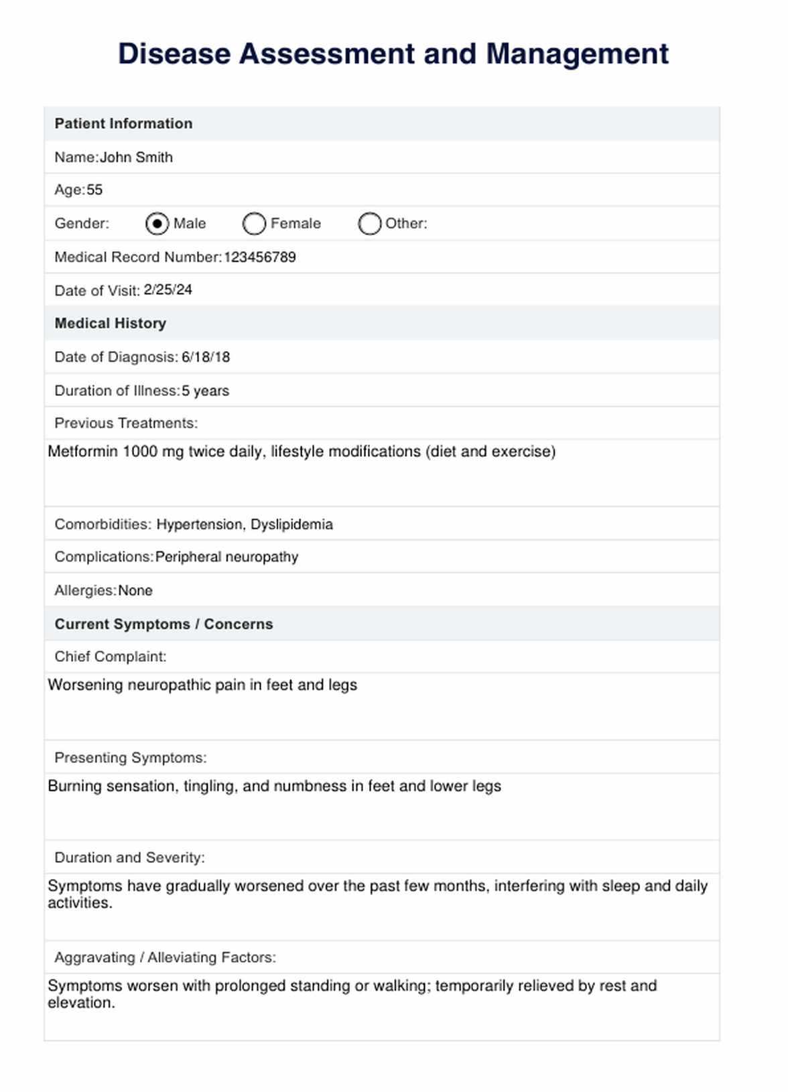Click the Disease Assessment and Management title
The height and width of the screenshot is (1092, 788).
(x=393, y=54)
